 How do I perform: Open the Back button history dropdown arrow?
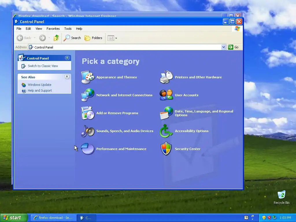pos(35,38)
